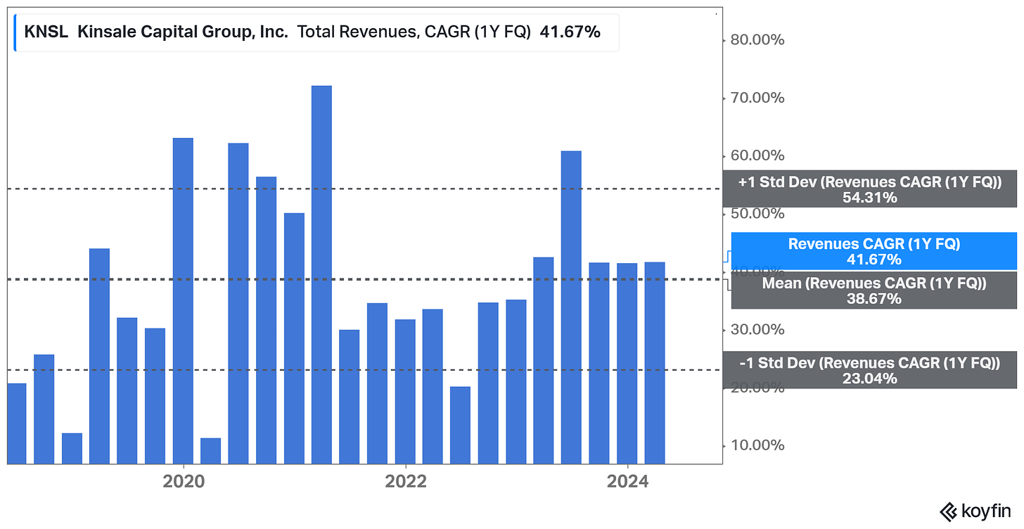Click the 70.00% y-axis tick label
This screenshot has width=1024, height=529.
pos(757,98)
